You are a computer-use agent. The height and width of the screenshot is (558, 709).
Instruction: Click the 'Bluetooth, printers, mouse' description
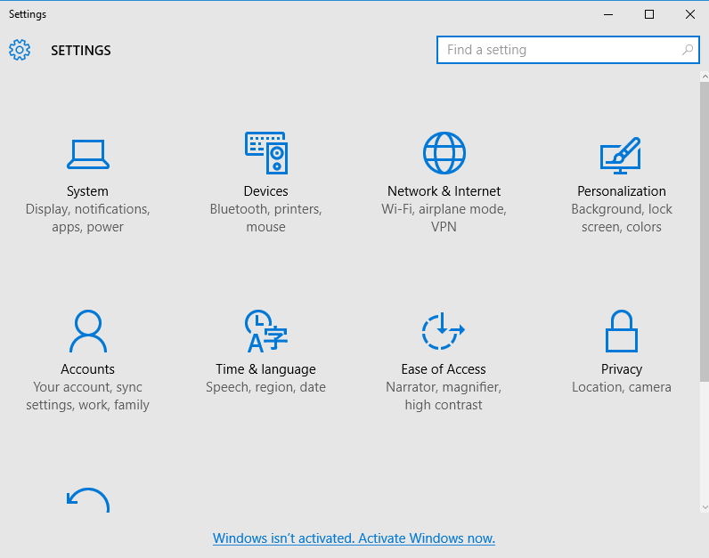pyautogui.click(x=265, y=218)
